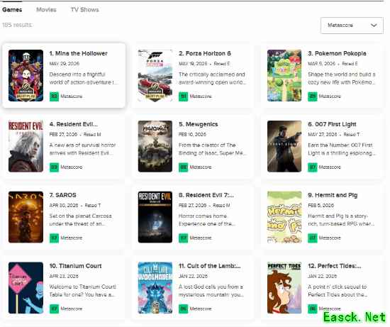Select the Games tab

click(x=12, y=9)
